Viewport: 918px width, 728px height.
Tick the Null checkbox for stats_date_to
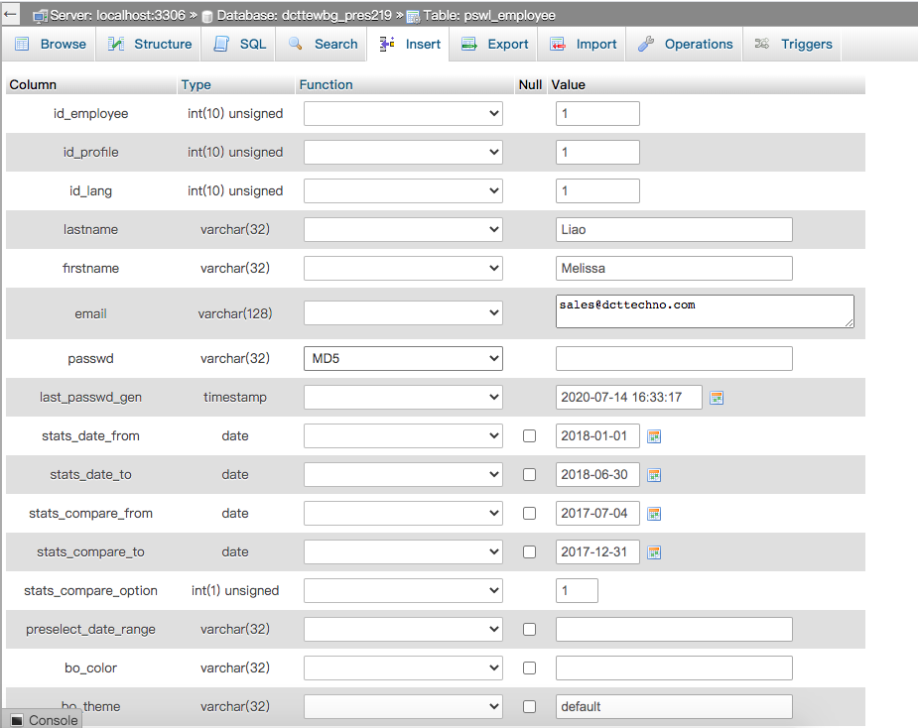pos(529,475)
